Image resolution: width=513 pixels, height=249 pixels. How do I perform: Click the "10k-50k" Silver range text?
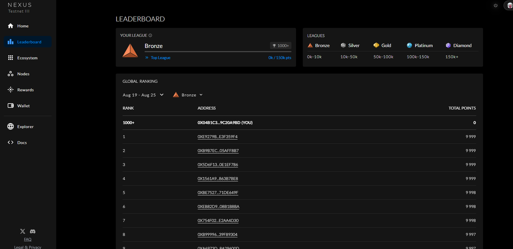[x=349, y=57]
